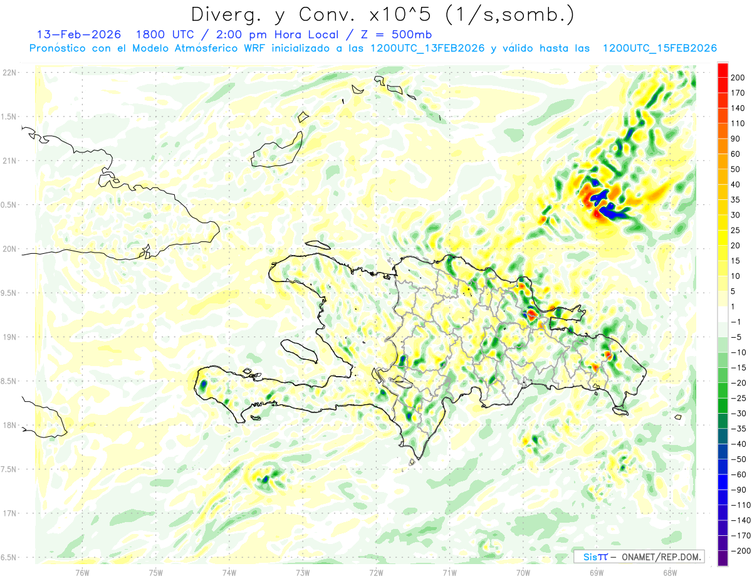Click the positive '35' color scale value
The height and width of the screenshot is (581, 752).
(736, 200)
